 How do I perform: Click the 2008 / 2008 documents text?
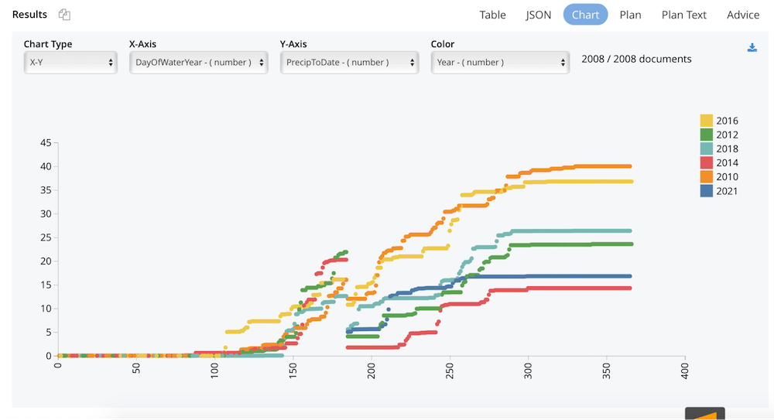click(636, 59)
